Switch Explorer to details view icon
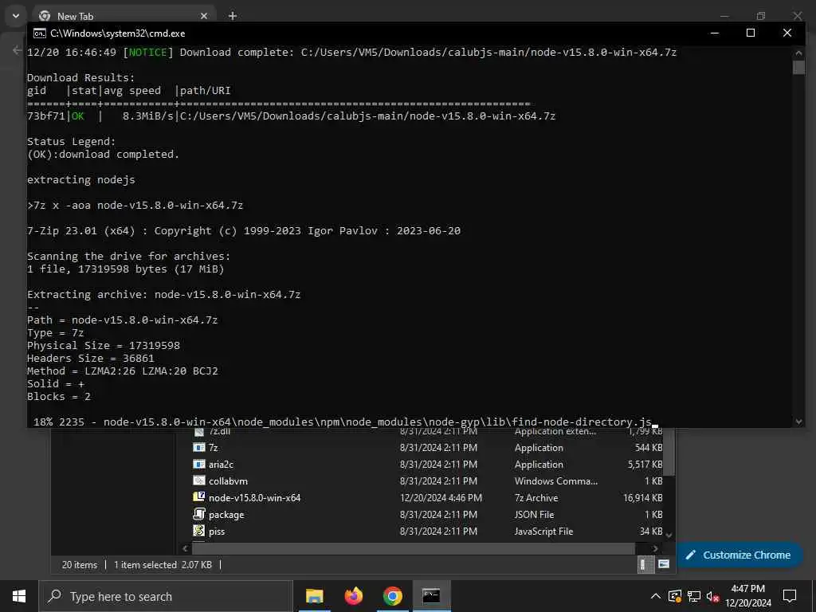Viewport: 816px width, 612px height. point(645,565)
